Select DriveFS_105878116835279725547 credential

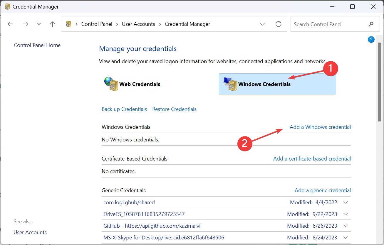[x=144, y=214]
